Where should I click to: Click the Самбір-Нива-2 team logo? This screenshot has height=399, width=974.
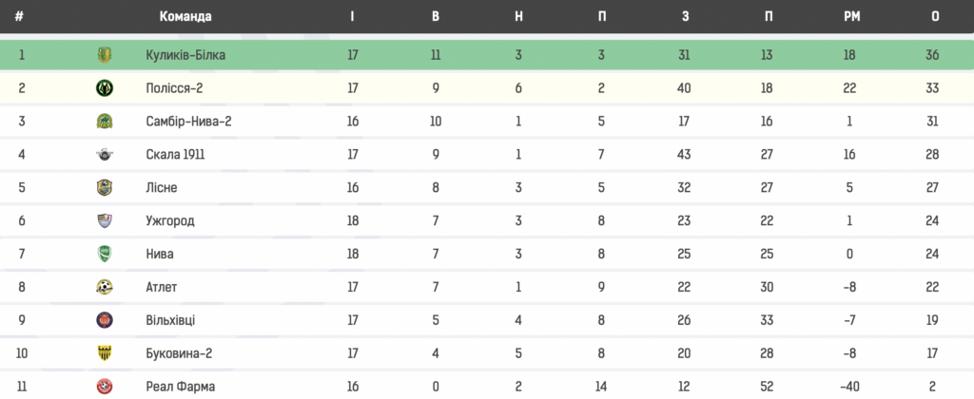[105, 122]
